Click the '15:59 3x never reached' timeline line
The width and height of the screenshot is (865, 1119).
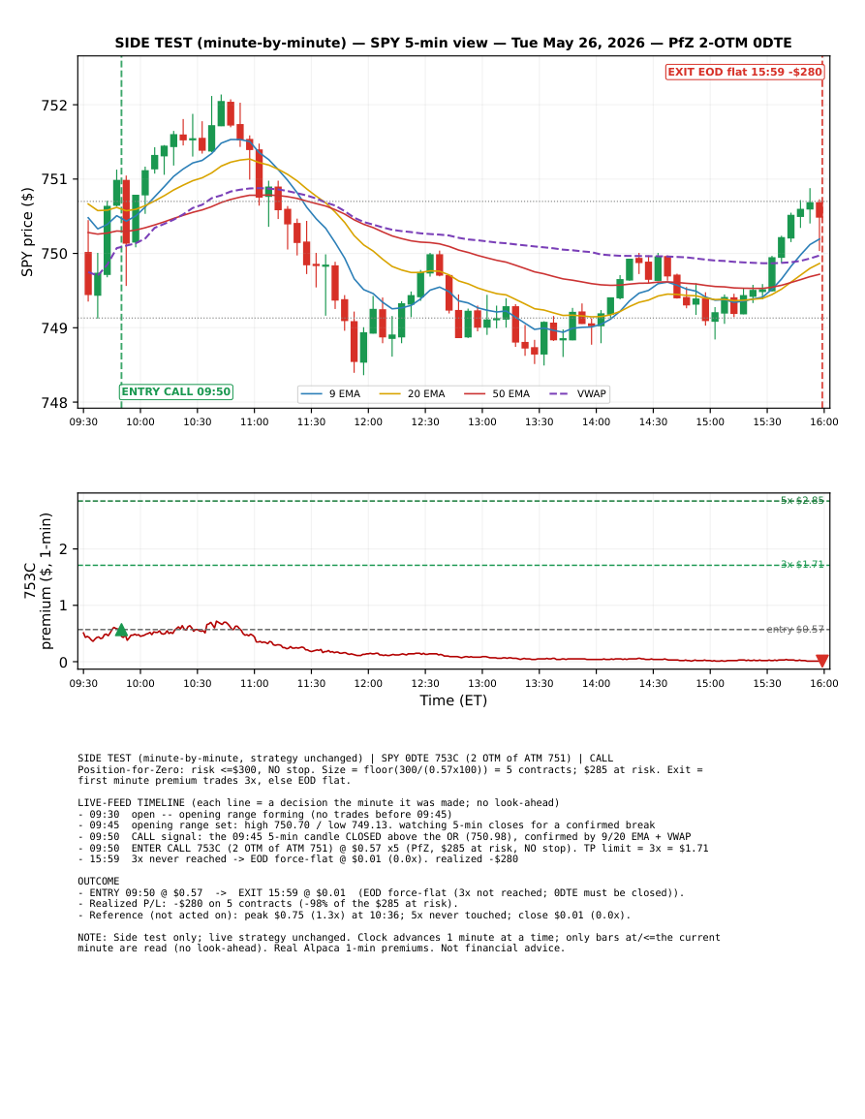(x=297, y=859)
